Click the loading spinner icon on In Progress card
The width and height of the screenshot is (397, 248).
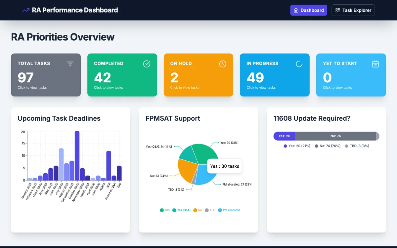pos(299,64)
